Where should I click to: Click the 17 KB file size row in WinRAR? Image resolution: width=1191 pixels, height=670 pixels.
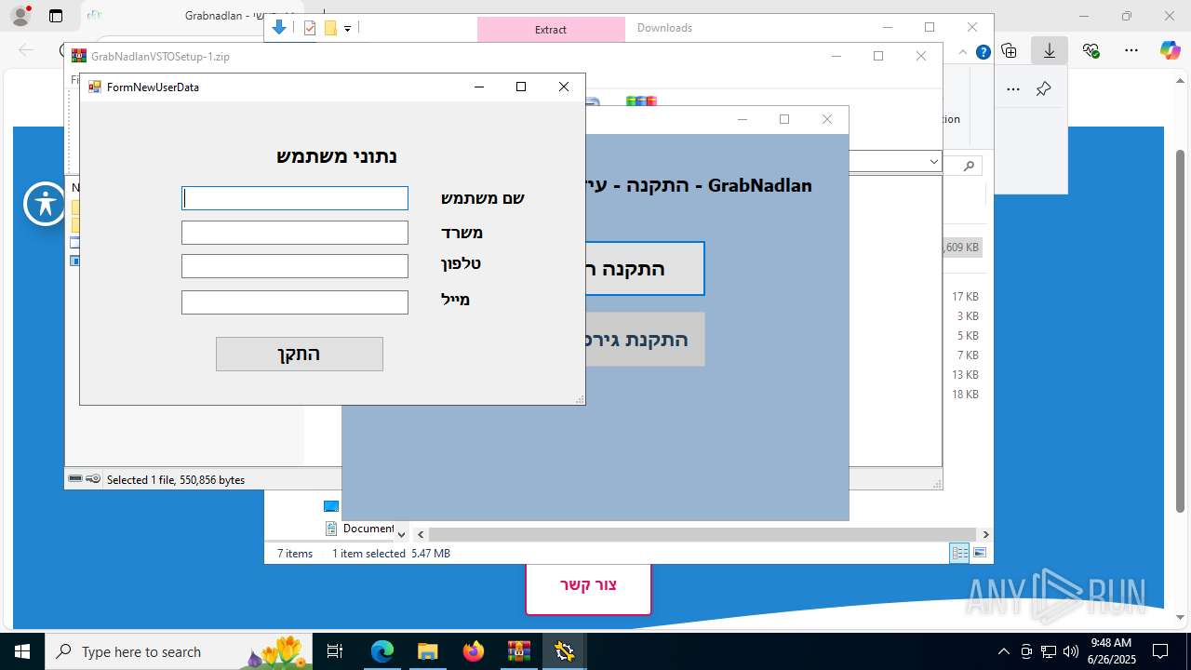pyautogui.click(x=965, y=297)
